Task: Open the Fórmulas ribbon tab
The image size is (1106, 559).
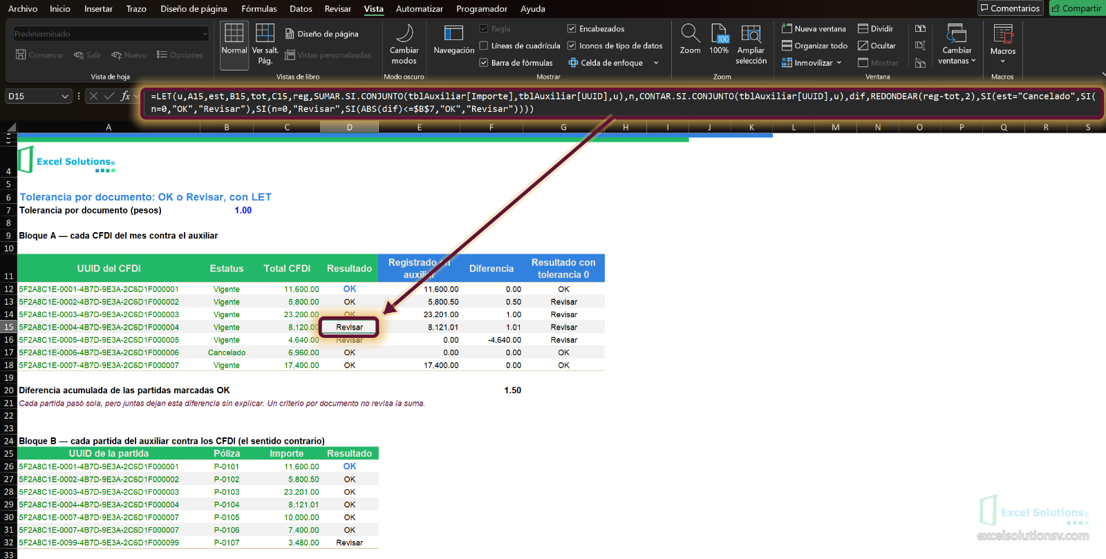Action: [259, 8]
